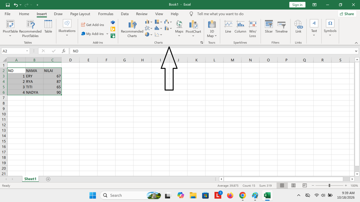Click Tell me what you want to do
This screenshot has height=202, width=360.
[x=220, y=14]
